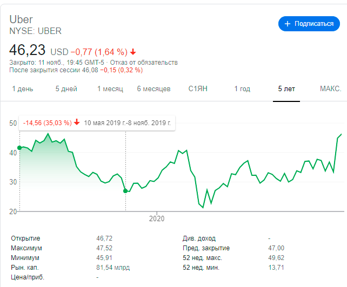Click the После закрытия сессии 46,08 line
Screen dimensions: 347x287
[76, 70]
